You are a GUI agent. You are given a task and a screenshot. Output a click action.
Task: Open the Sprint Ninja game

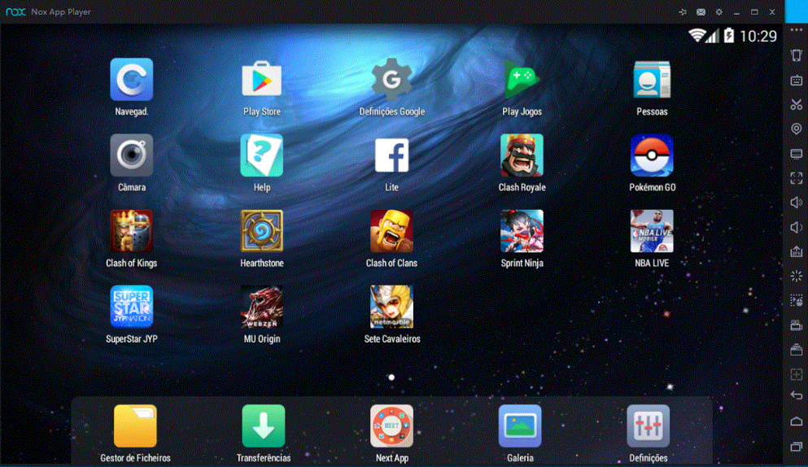pos(522,231)
